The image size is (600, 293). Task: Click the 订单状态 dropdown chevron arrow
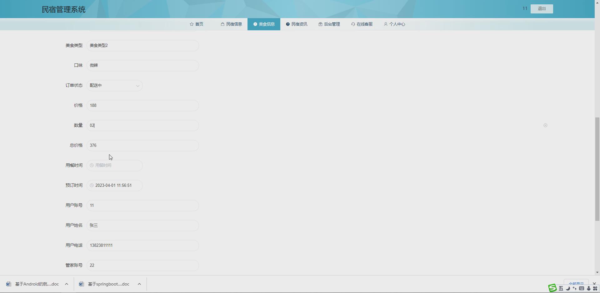point(137,86)
